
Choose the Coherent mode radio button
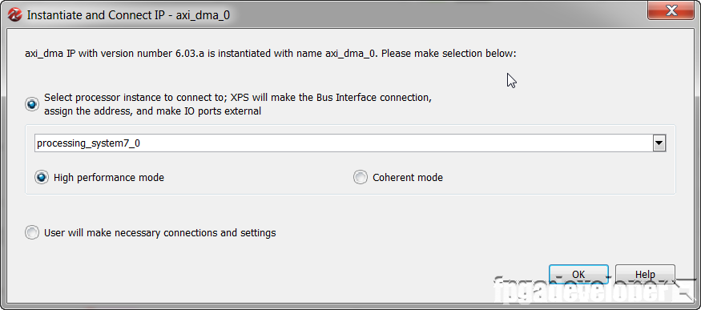[x=361, y=177]
